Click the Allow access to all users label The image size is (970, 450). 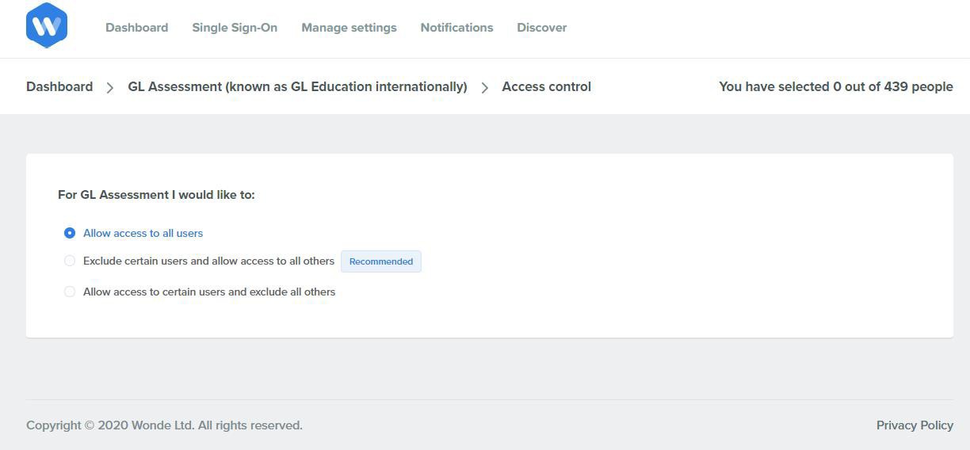click(143, 233)
